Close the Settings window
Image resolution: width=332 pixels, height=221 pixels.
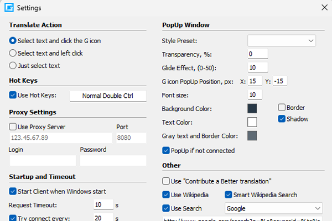[324, 8]
